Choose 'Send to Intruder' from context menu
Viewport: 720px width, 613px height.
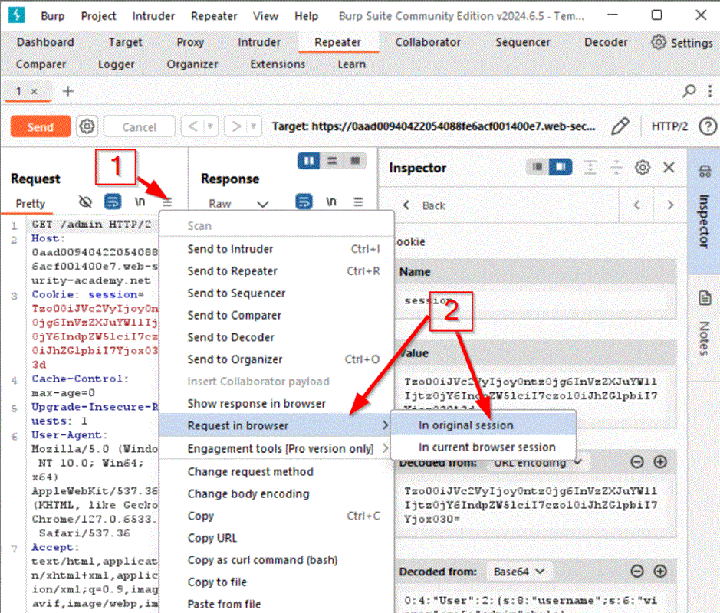tap(230, 249)
